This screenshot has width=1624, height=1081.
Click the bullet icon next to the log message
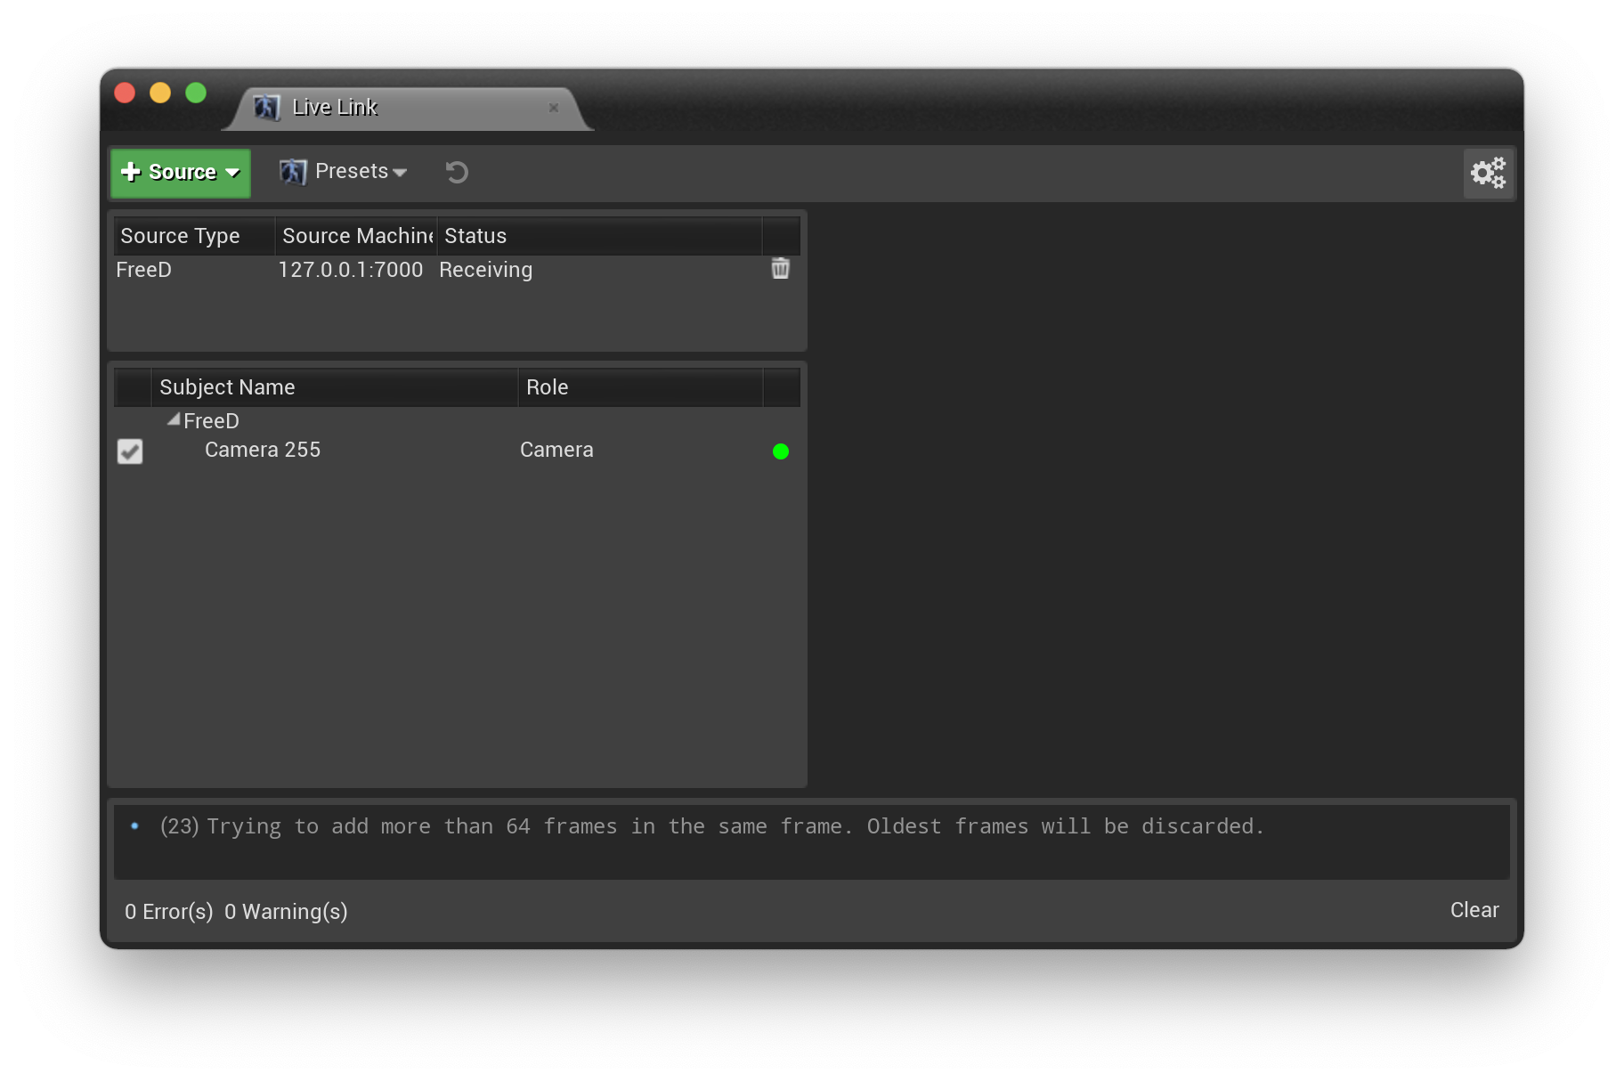tap(134, 826)
